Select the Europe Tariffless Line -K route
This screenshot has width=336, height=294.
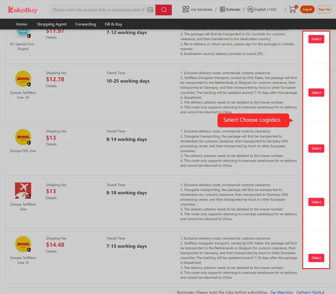click(316, 258)
